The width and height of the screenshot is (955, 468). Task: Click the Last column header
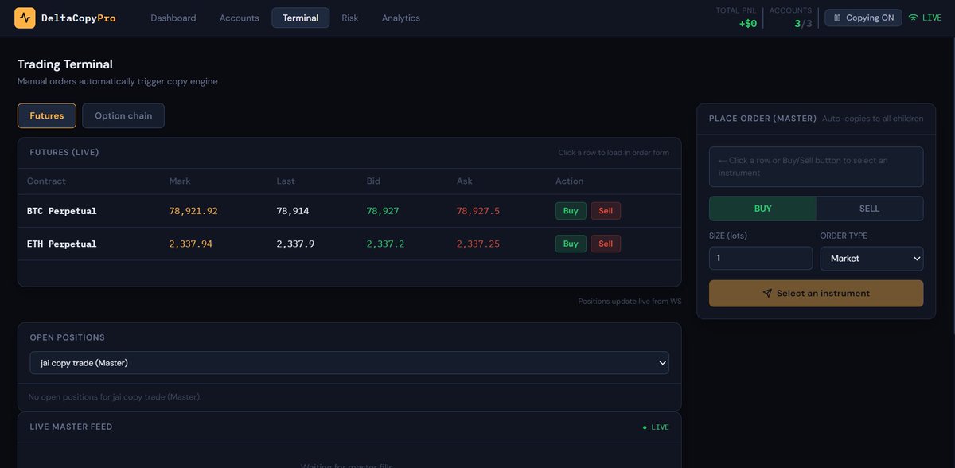pos(286,181)
